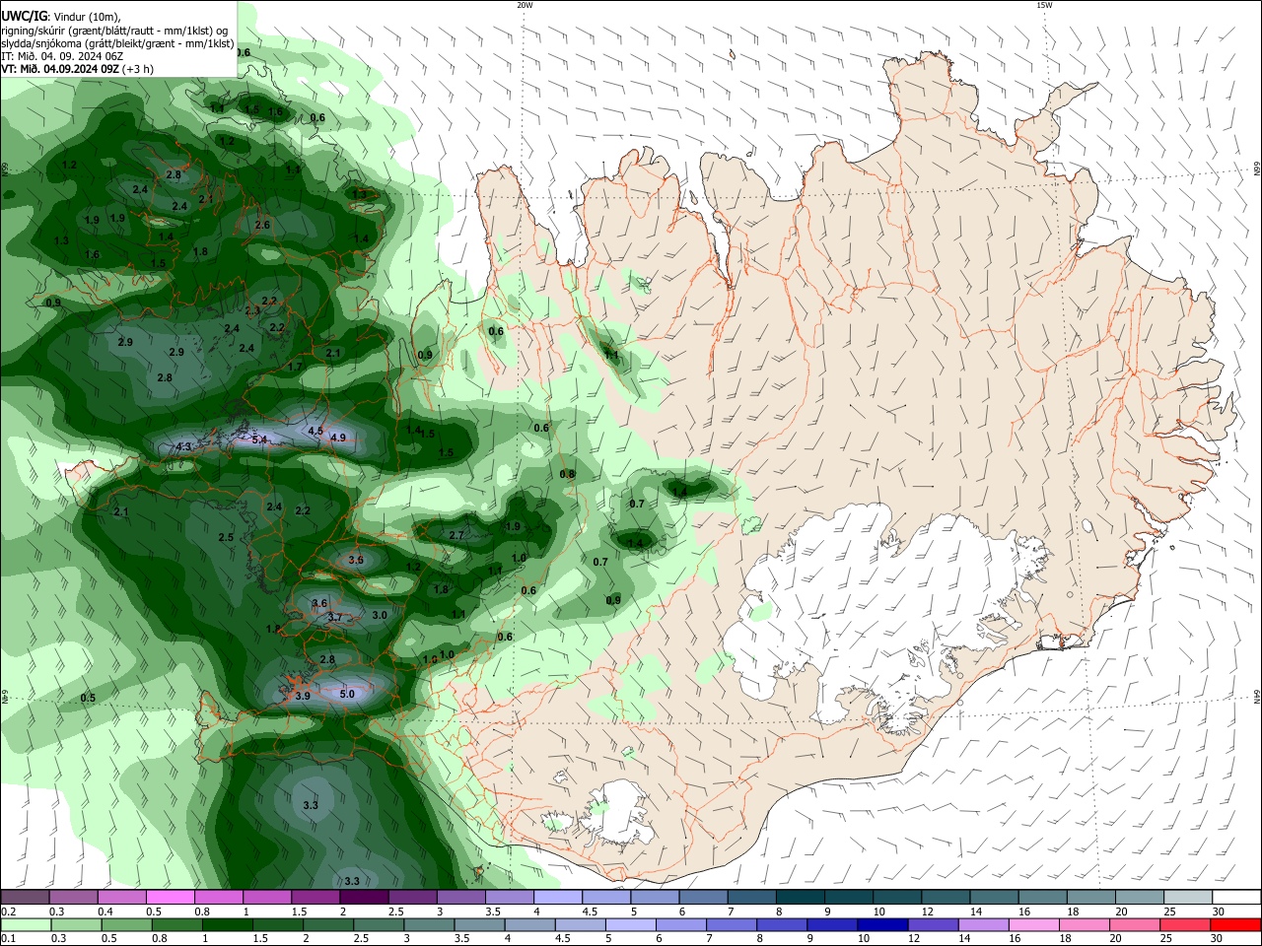1262x946 pixels.
Task: Click the darkest purple swatch at 2 in top legend
Action: (363, 897)
